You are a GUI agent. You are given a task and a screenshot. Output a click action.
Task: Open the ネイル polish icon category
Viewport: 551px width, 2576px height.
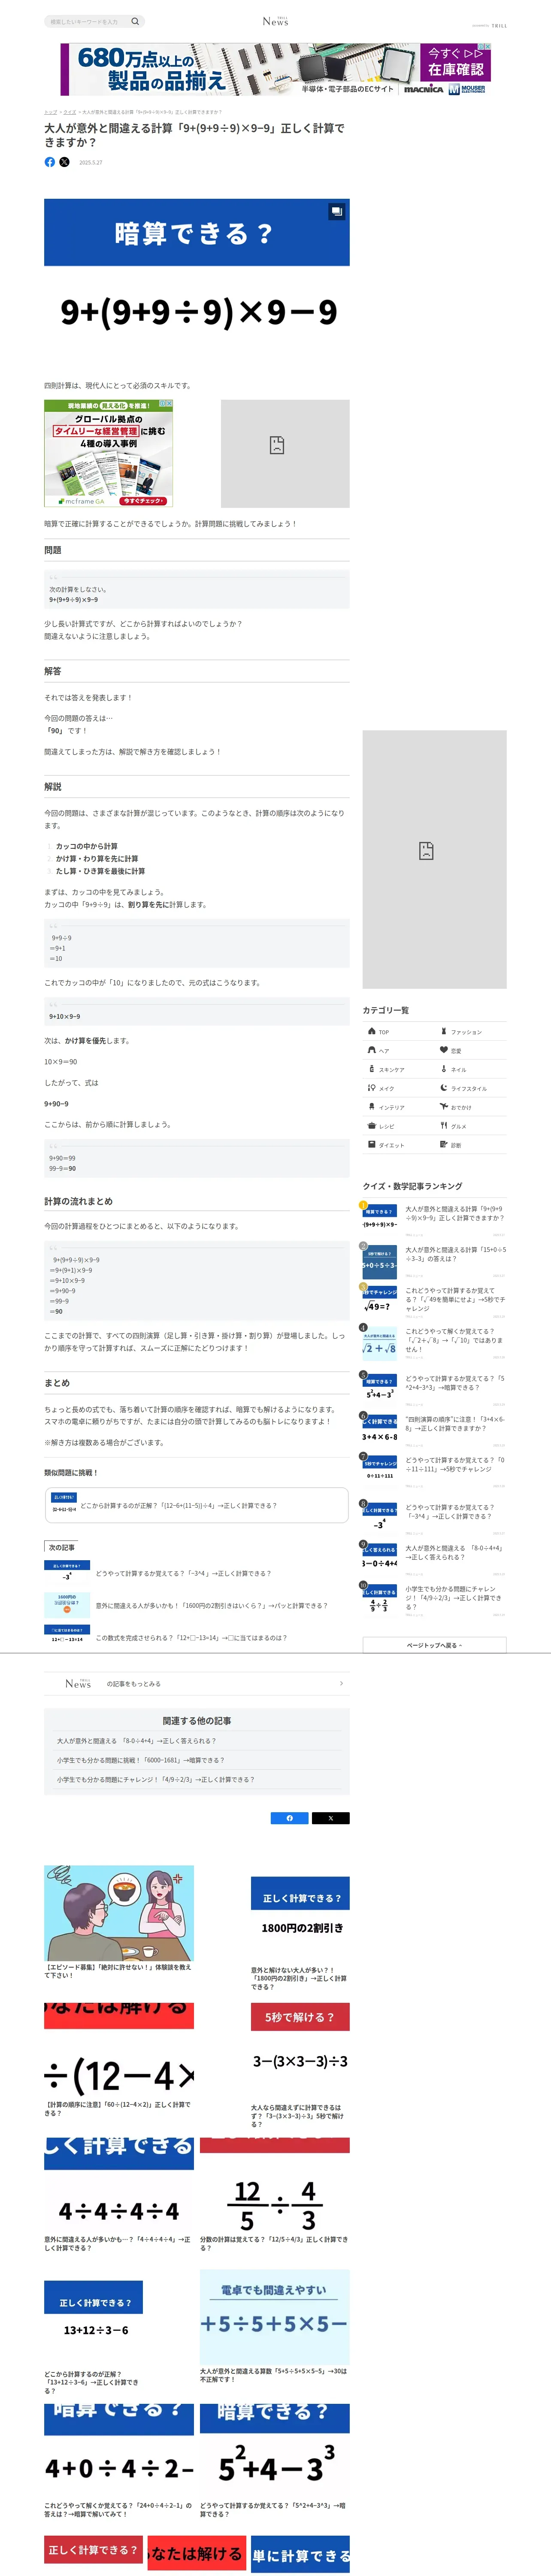tap(444, 1069)
